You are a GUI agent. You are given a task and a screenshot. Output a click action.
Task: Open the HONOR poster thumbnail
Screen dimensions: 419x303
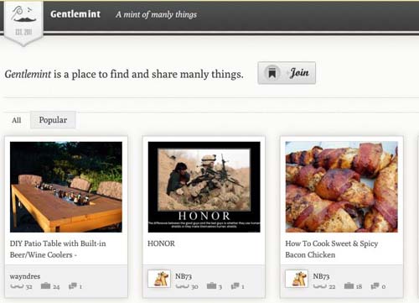tap(204, 187)
